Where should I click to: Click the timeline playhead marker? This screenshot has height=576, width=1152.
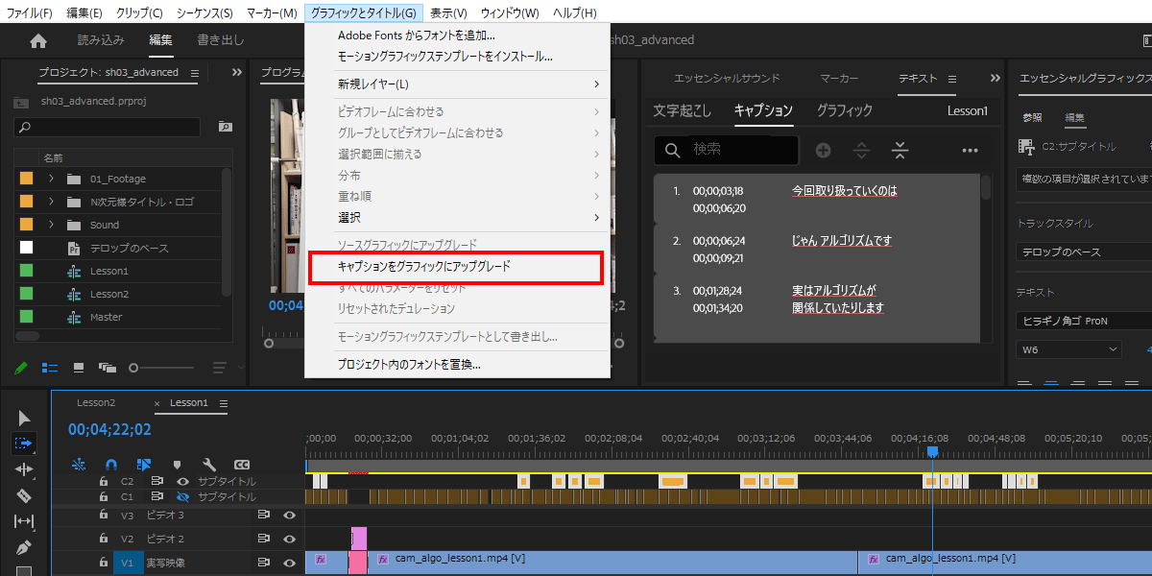pos(931,452)
